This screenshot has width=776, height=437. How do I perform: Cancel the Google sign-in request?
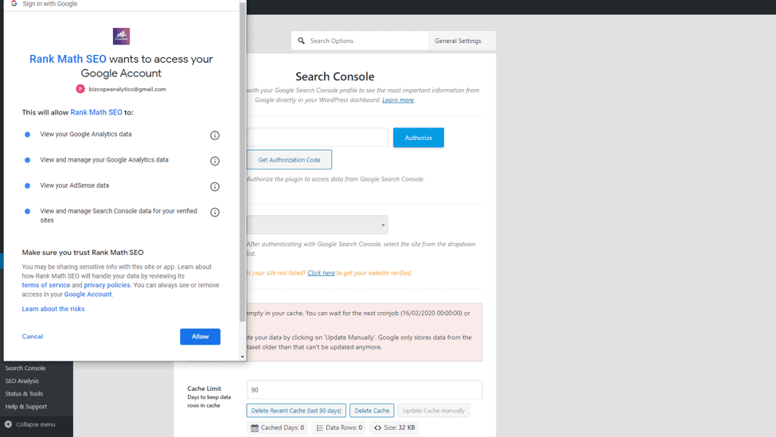tap(33, 337)
